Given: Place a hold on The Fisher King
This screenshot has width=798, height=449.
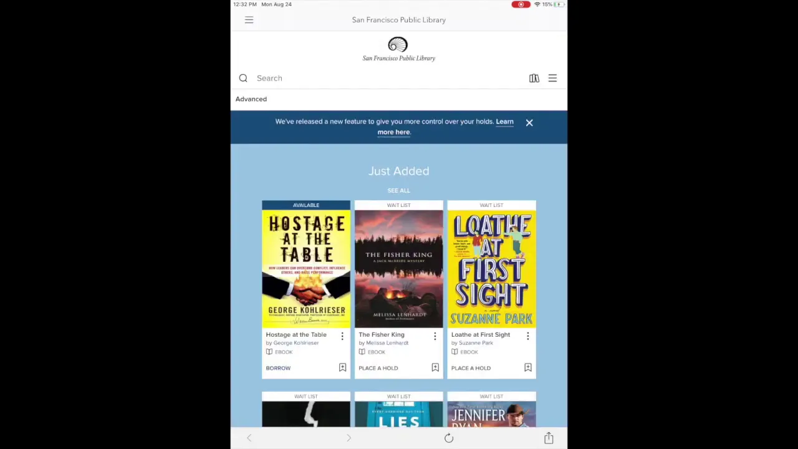Looking at the screenshot, I should [378, 368].
